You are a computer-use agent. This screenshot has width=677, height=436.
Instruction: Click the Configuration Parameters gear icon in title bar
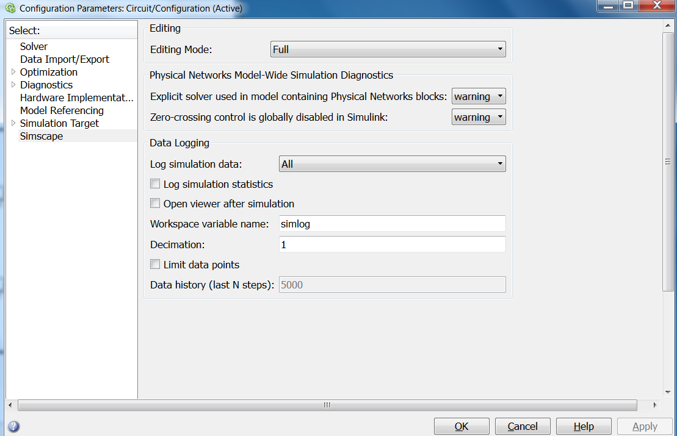click(10, 8)
